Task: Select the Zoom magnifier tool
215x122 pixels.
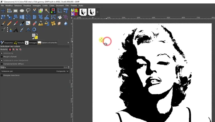Action: (x=34, y=30)
